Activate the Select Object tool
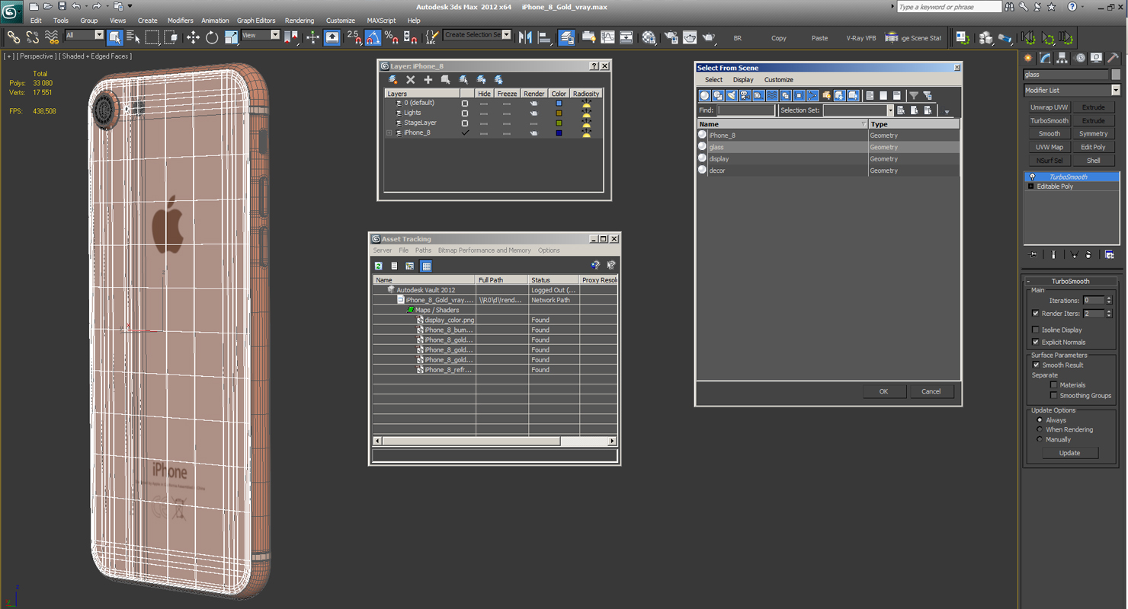1128x609 pixels. point(115,37)
